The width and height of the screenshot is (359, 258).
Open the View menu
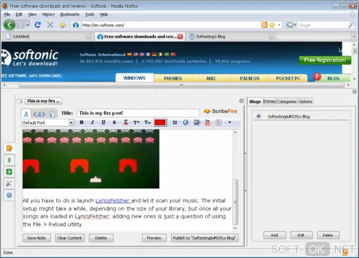point(32,14)
